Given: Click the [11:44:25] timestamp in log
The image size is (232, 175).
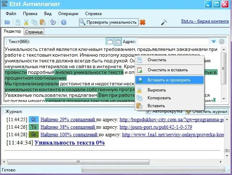Looking at the screenshot, I should 17,119.
